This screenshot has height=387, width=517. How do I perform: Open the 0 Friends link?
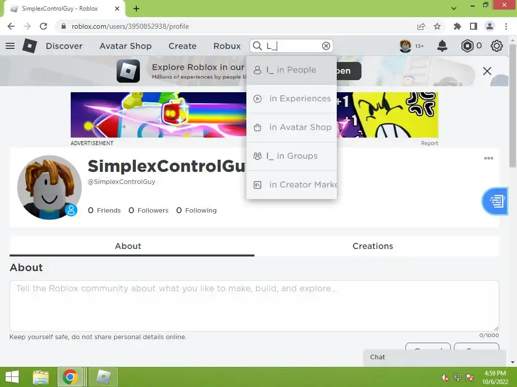[104, 210]
